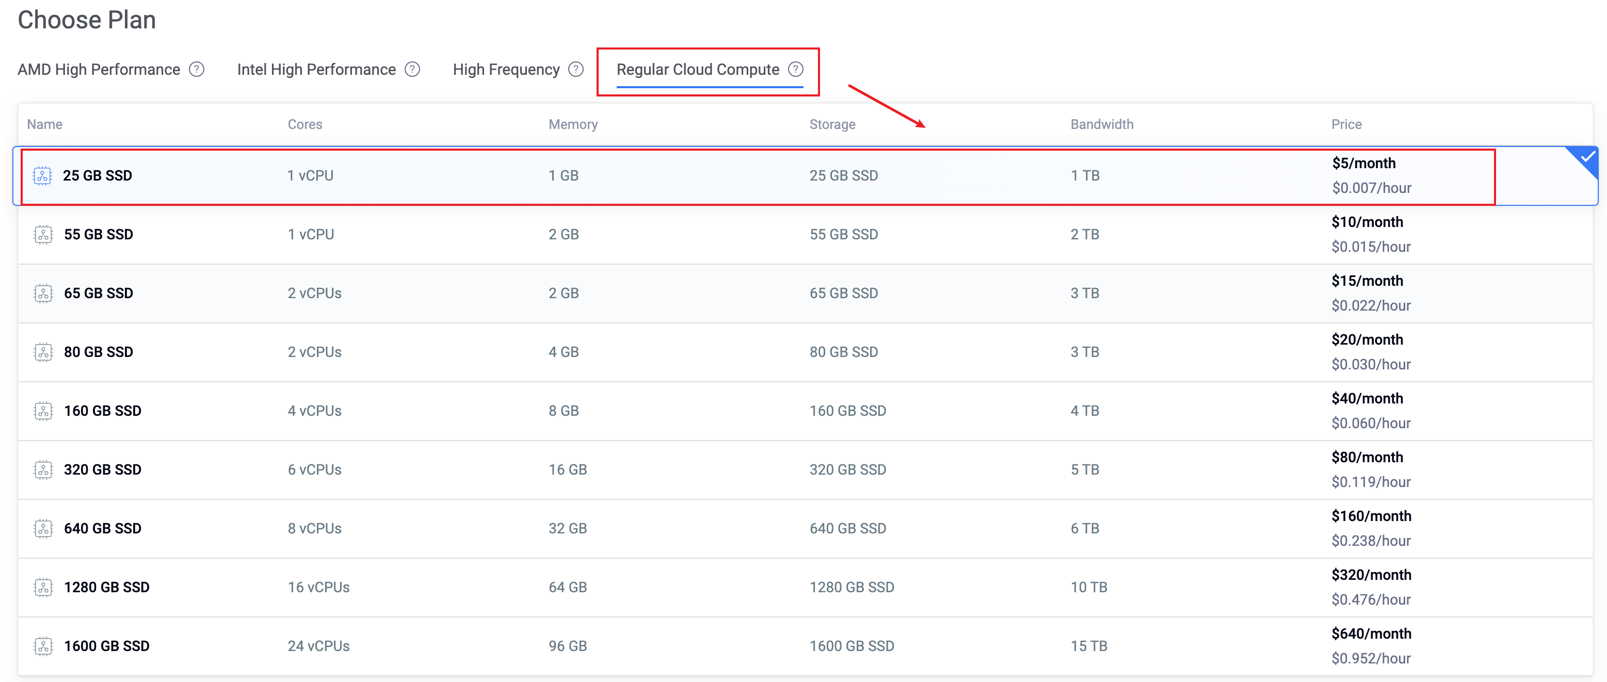
Task: Select the 65 GB SSD plan row
Action: pyautogui.click(x=806, y=293)
